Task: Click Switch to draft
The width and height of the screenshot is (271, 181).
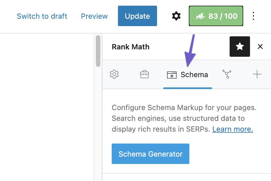Action: click(42, 16)
